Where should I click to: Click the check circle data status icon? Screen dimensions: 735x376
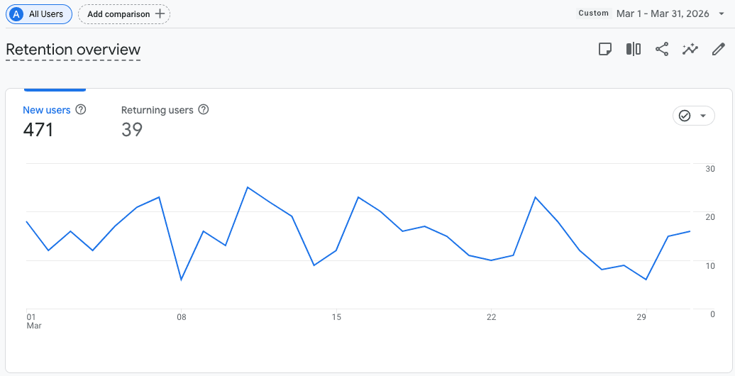[x=685, y=116]
